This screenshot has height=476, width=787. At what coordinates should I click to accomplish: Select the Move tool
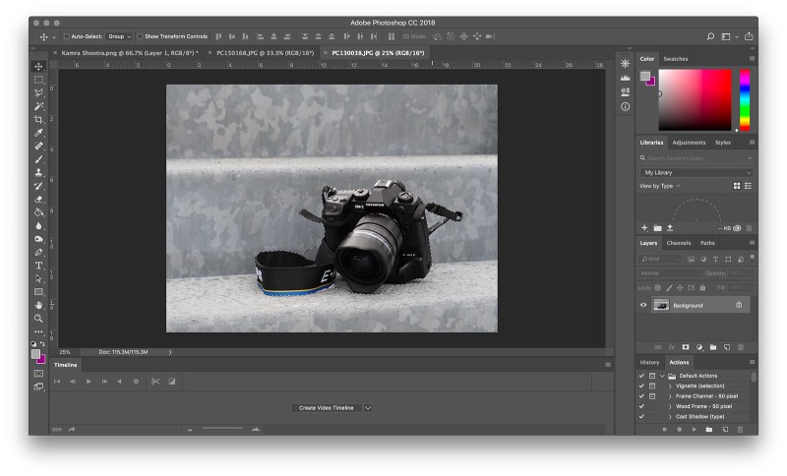coord(39,67)
